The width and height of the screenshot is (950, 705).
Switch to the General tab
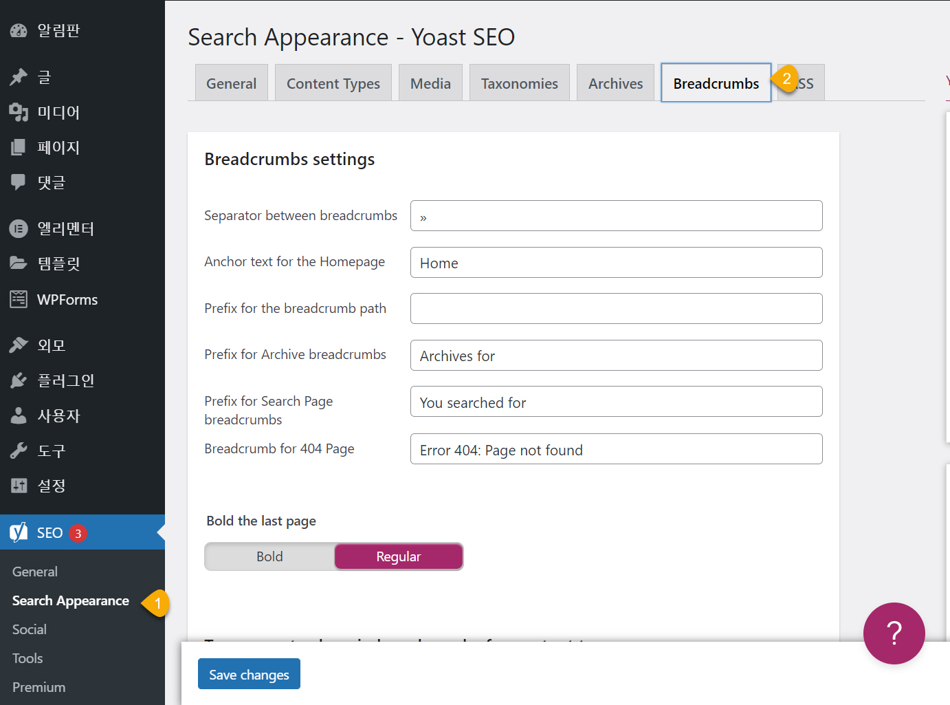pyautogui.click(x=232, y=83)
